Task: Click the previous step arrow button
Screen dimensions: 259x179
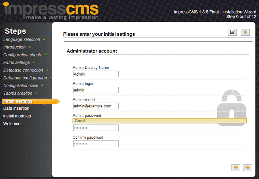Action: pyautogui.click(x=236, y=168)
